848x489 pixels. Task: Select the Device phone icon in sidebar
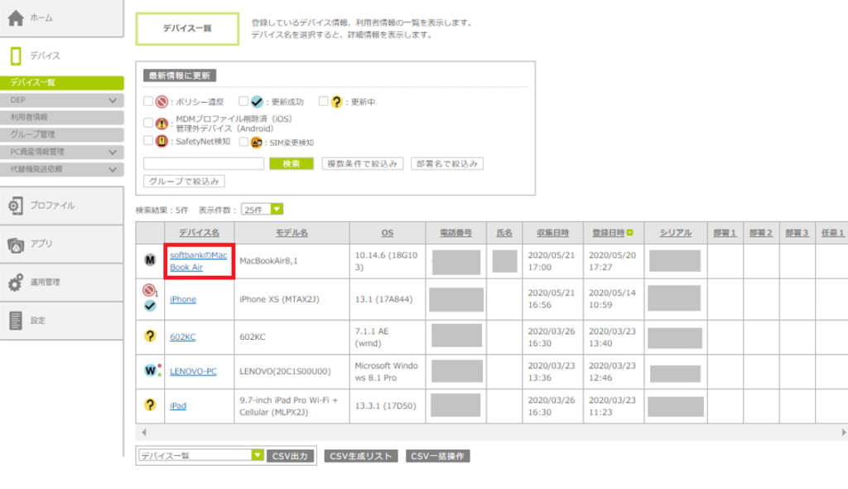pyautogui.click(x=16, y=56)
